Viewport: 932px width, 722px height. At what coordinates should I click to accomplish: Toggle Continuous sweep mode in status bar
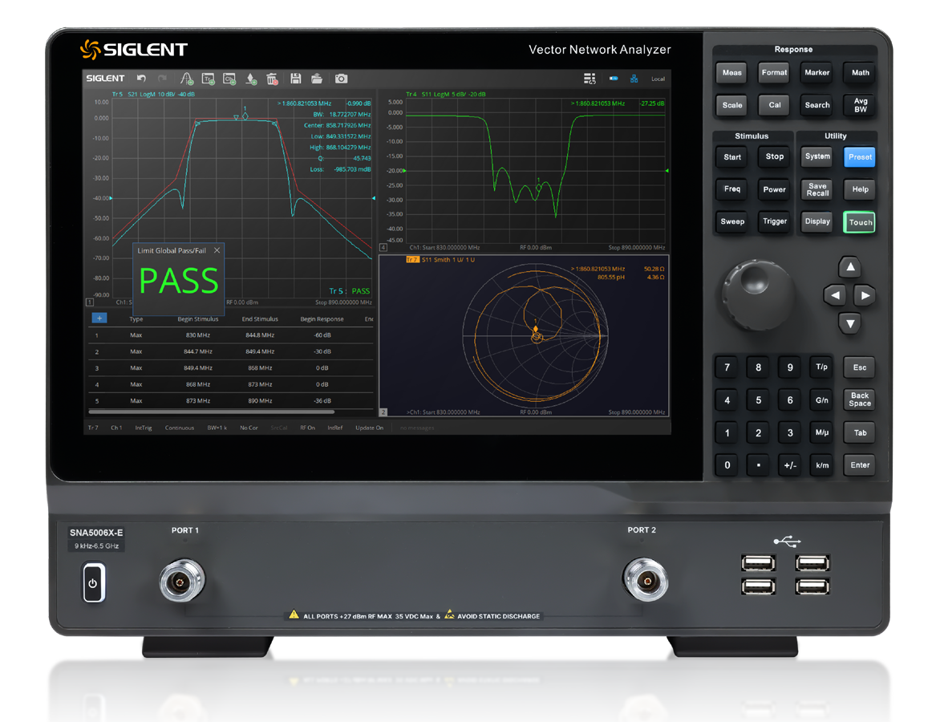coord(179,428)
